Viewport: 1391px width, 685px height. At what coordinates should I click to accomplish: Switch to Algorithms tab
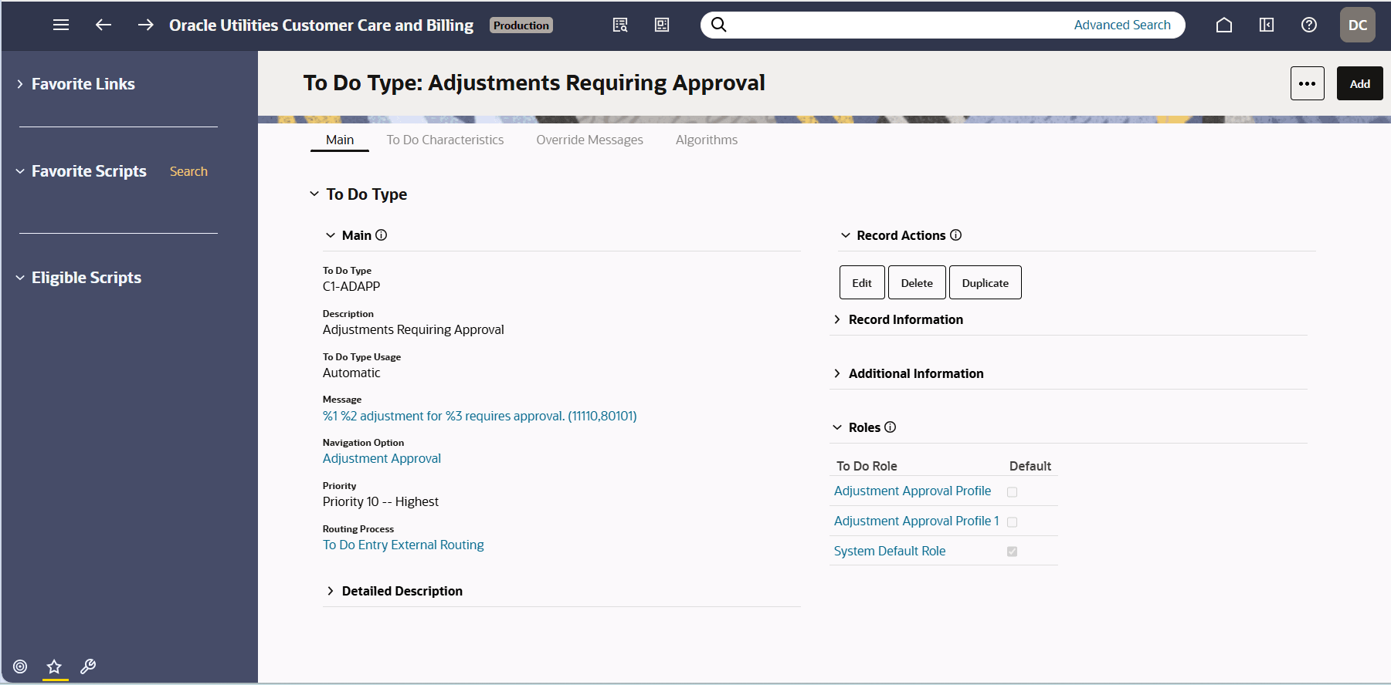point(707,140)
